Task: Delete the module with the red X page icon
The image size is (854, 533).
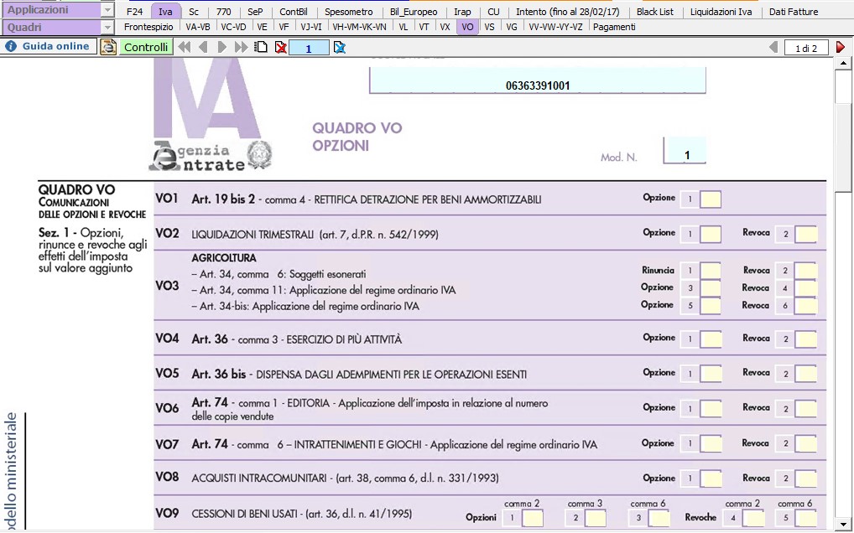Action: 280,47
